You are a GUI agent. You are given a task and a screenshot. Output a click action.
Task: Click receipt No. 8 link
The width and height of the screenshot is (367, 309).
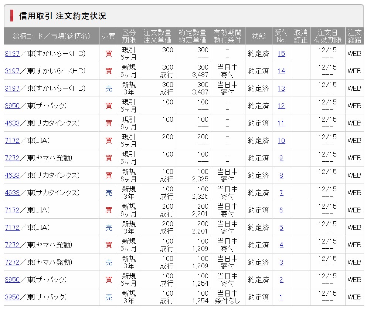281,175
